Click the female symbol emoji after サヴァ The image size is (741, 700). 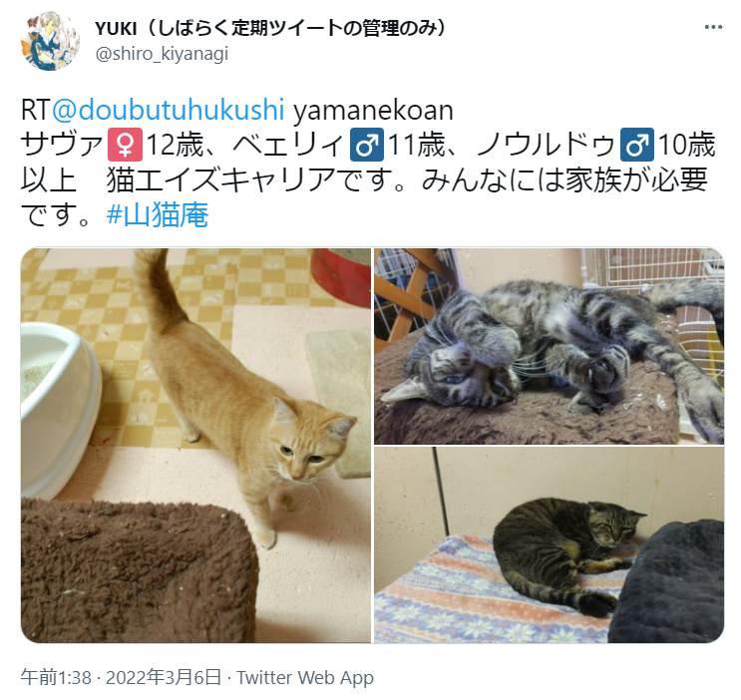126,145
